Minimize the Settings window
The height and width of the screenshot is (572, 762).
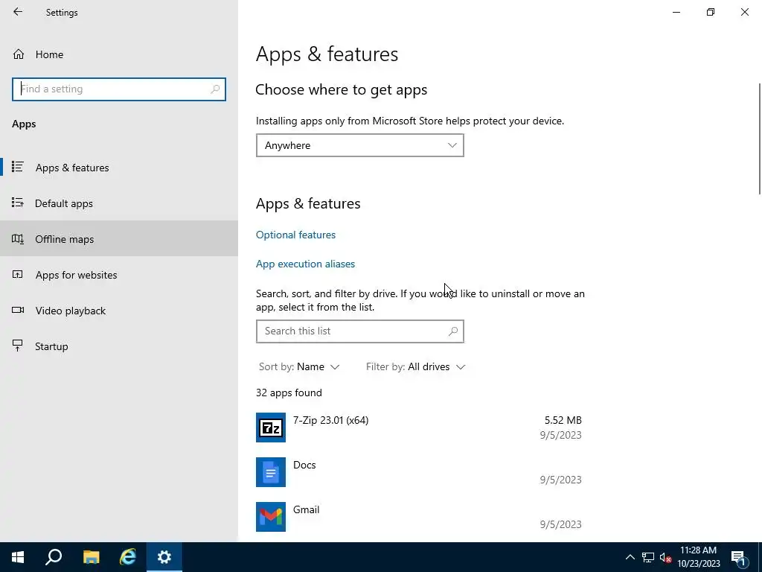676,12
